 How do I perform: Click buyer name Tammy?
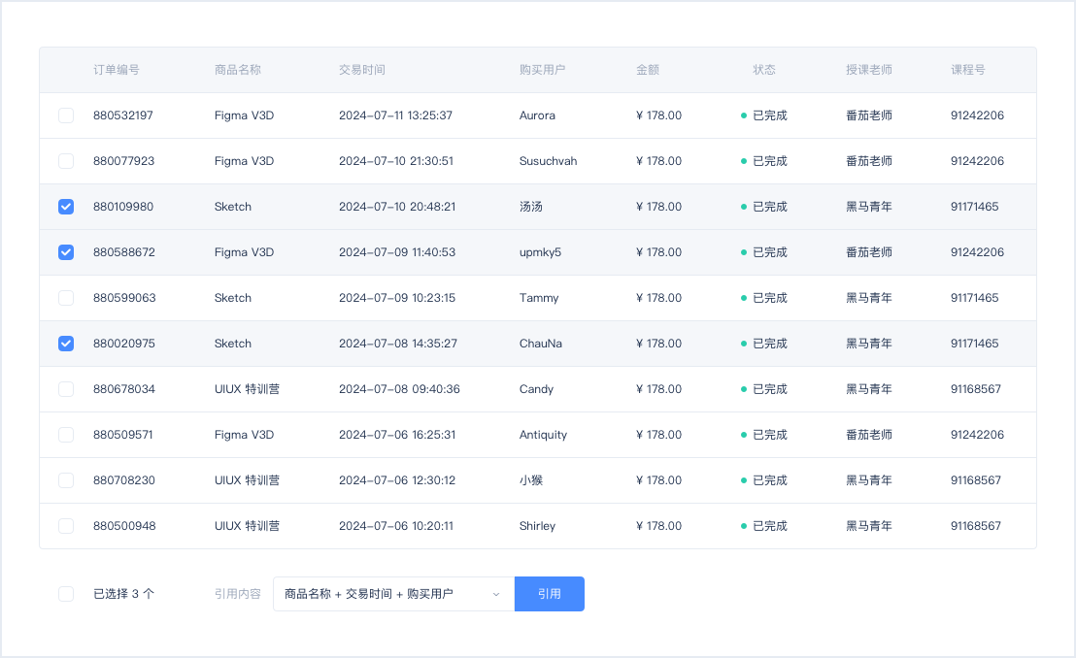(539, 298)
